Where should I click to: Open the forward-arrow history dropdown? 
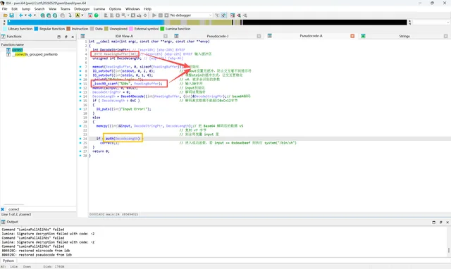[x=35, y=15]
